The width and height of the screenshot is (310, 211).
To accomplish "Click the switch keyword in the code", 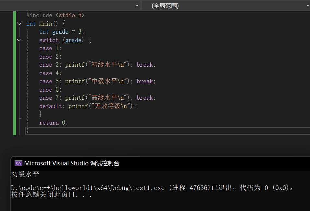I will 49,40.
